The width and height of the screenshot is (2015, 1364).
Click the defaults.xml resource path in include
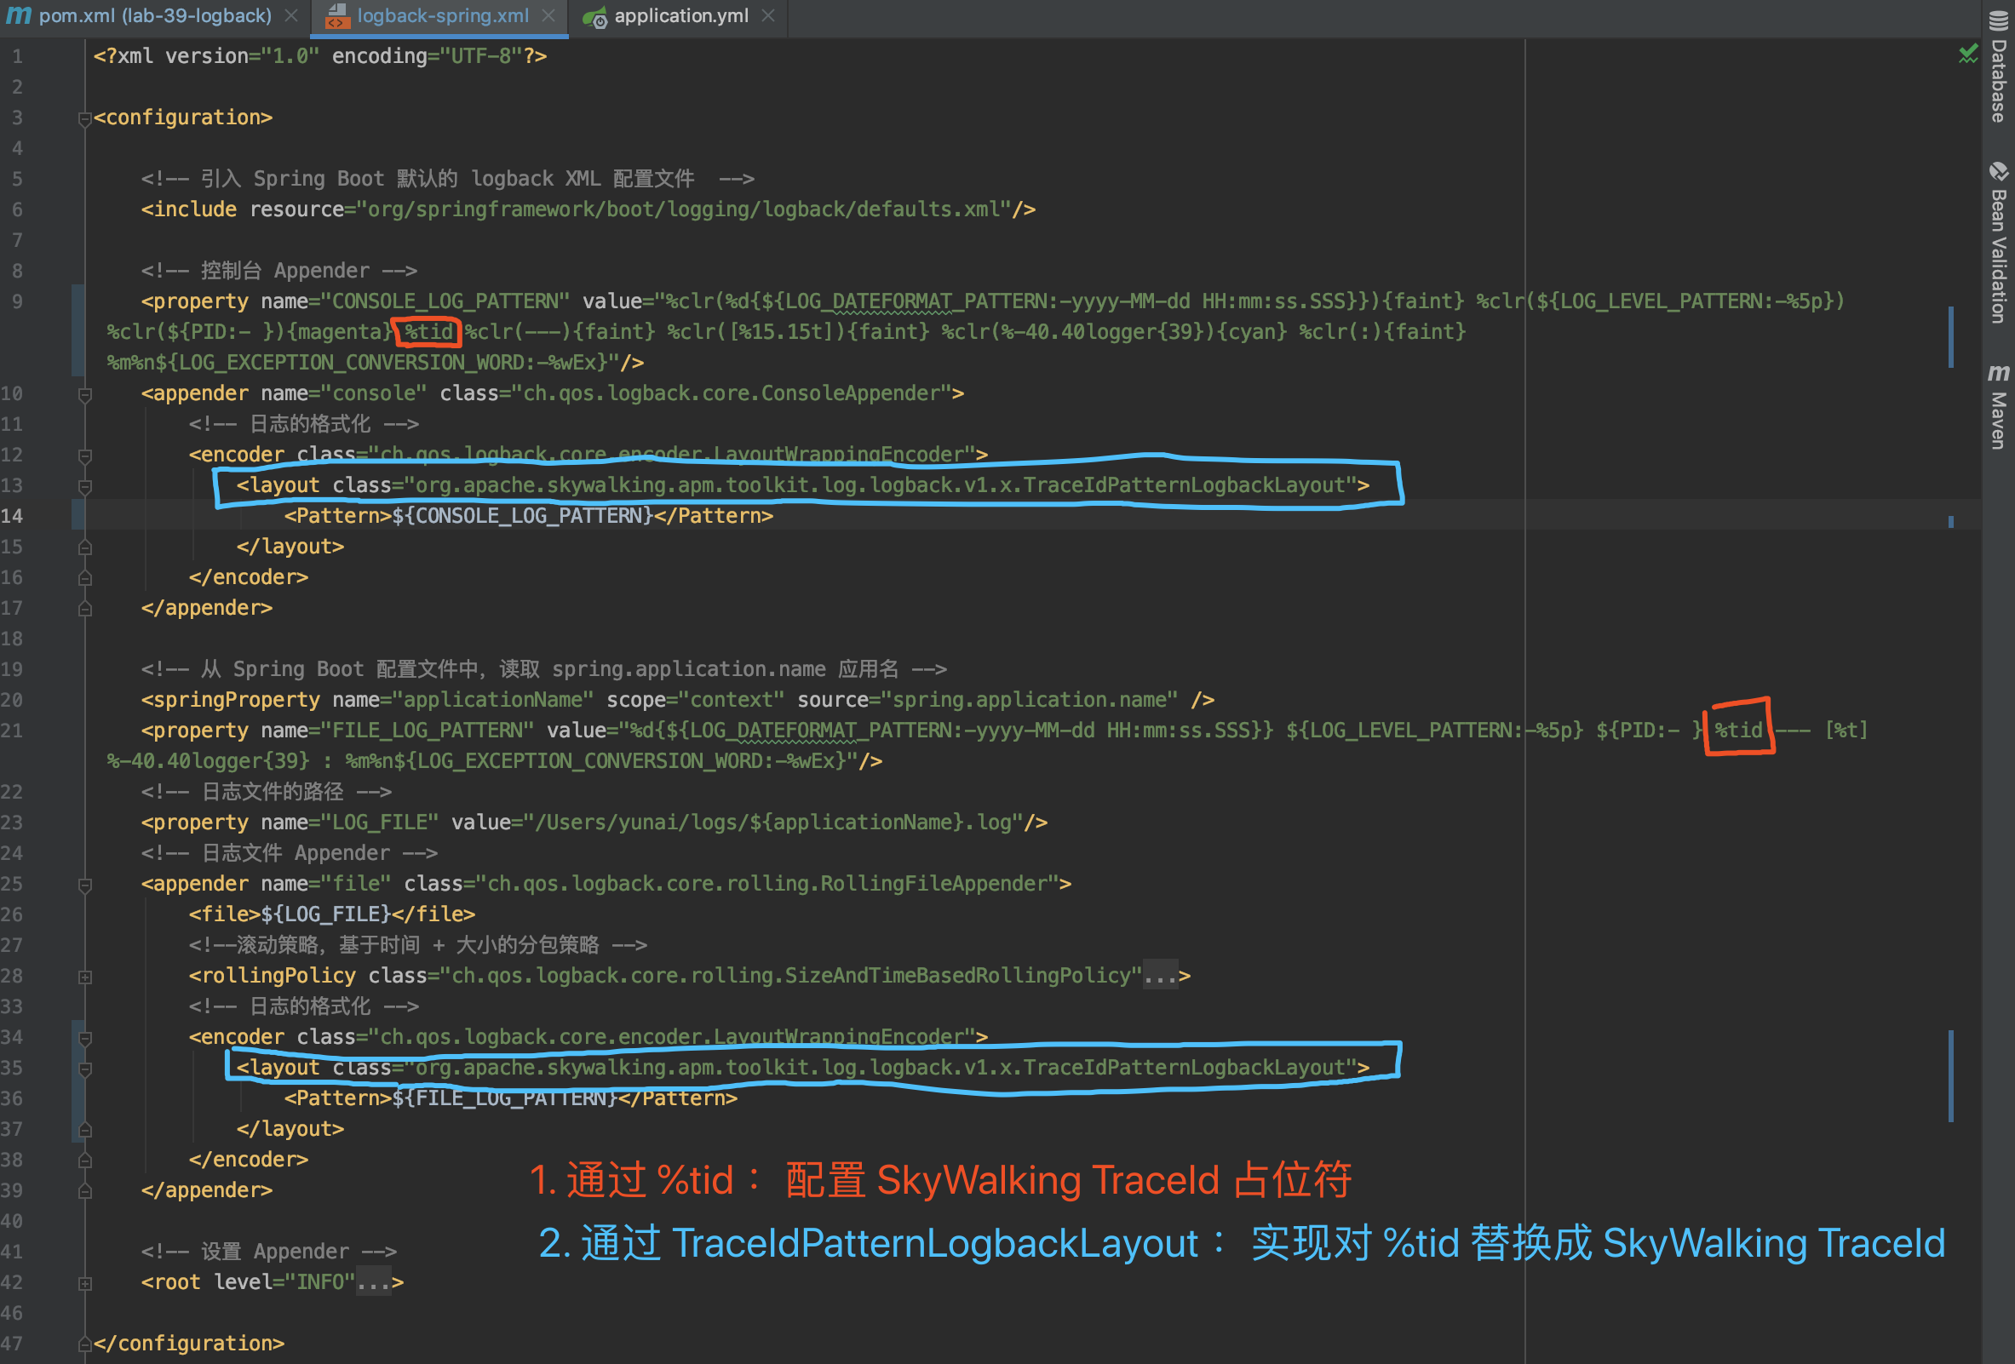(684, 209)
